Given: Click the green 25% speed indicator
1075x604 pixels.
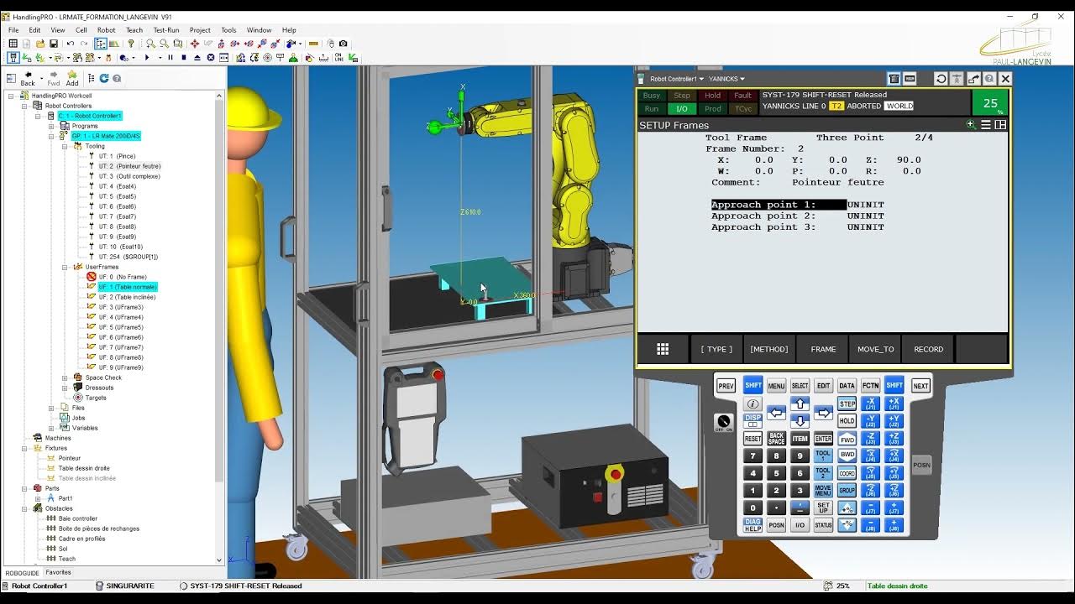Looking at the screenshot, I should 990,103.
